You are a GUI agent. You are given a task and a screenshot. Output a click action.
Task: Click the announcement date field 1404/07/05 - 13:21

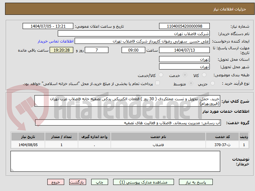48,26
